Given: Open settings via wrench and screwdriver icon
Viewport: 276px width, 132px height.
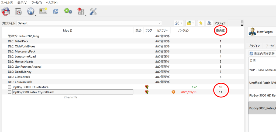Looking at the screenshot, I should click(93, 11).
